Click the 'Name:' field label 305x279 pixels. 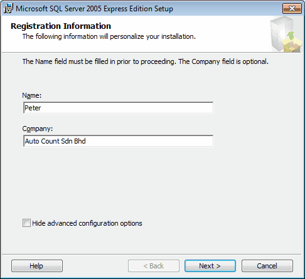click(32, 95)
